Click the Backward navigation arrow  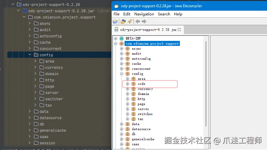tap(138, 21)
